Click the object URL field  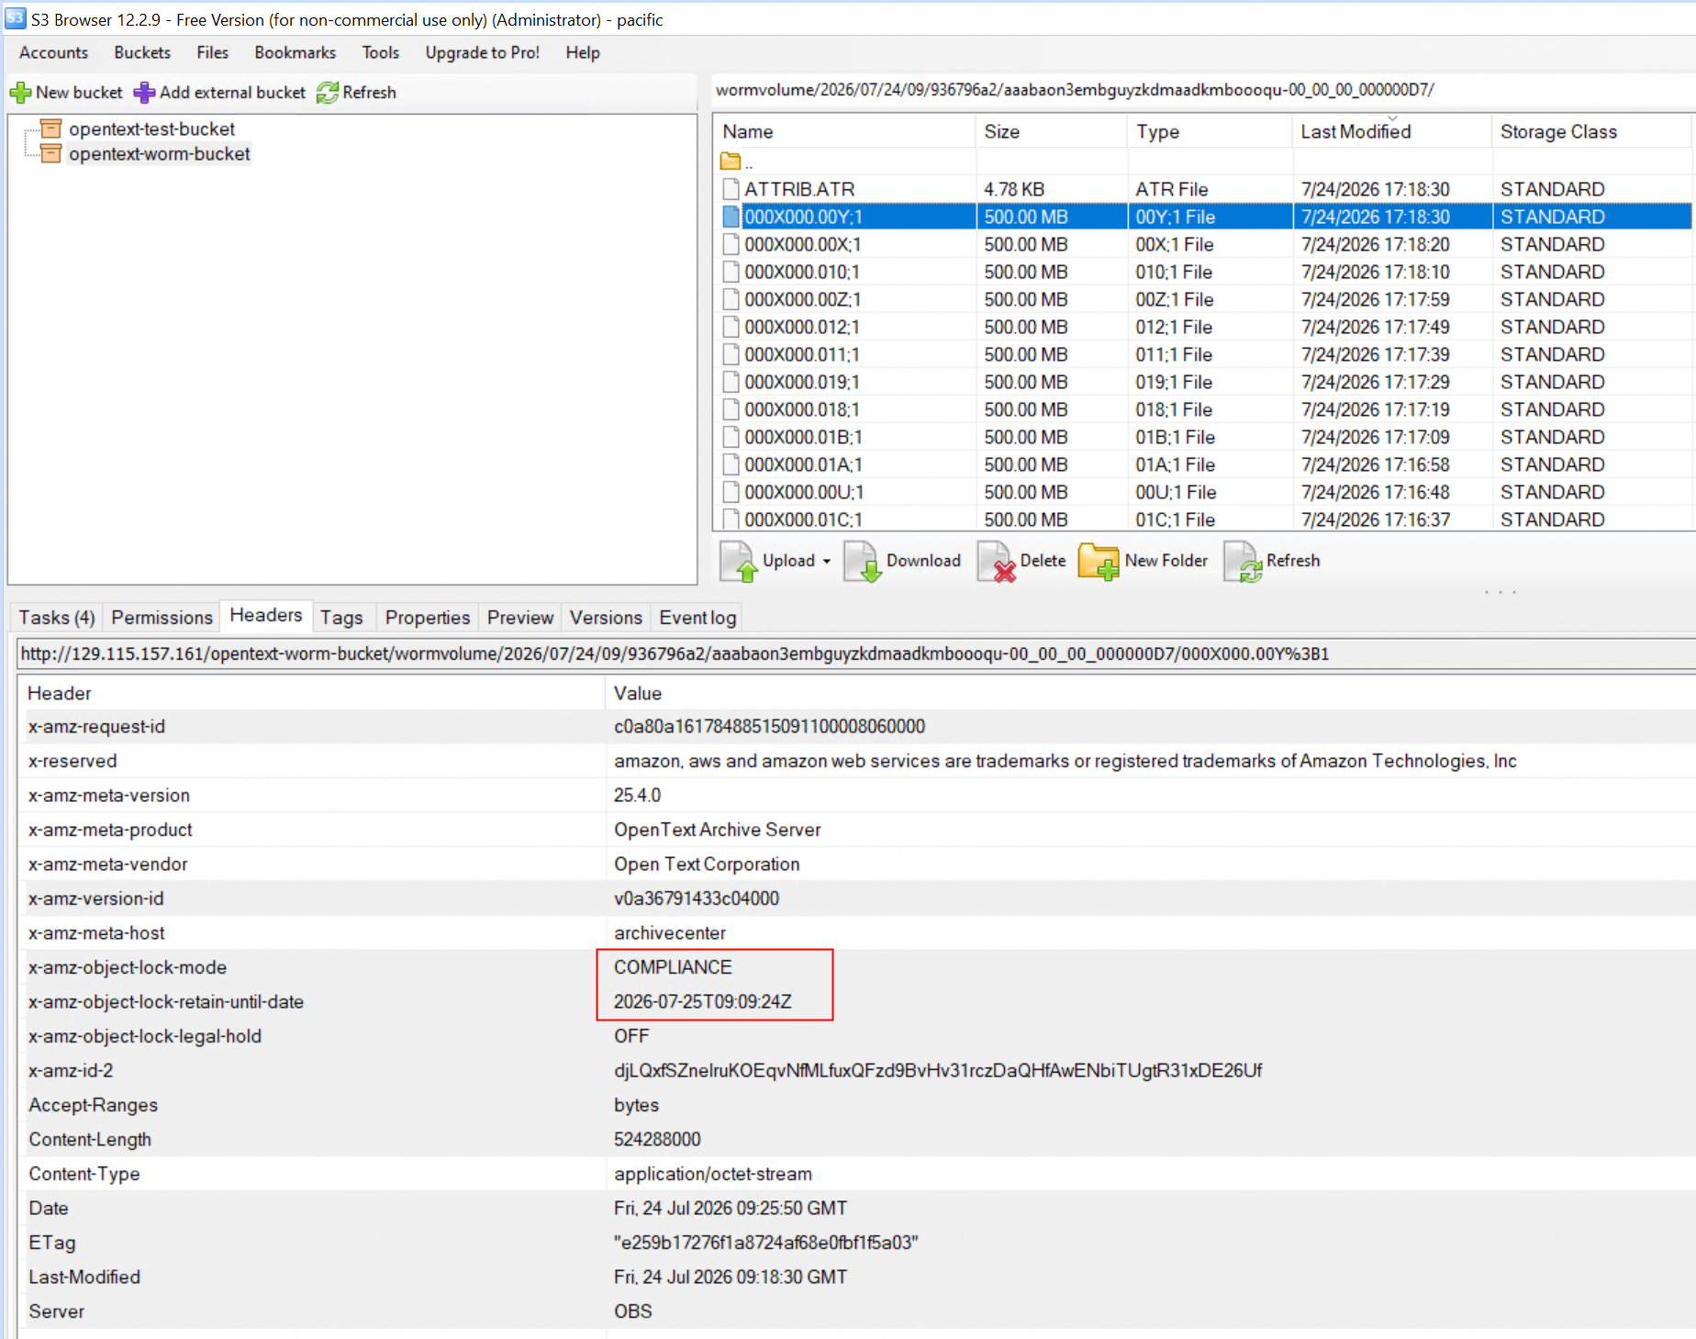coord(855,653)
